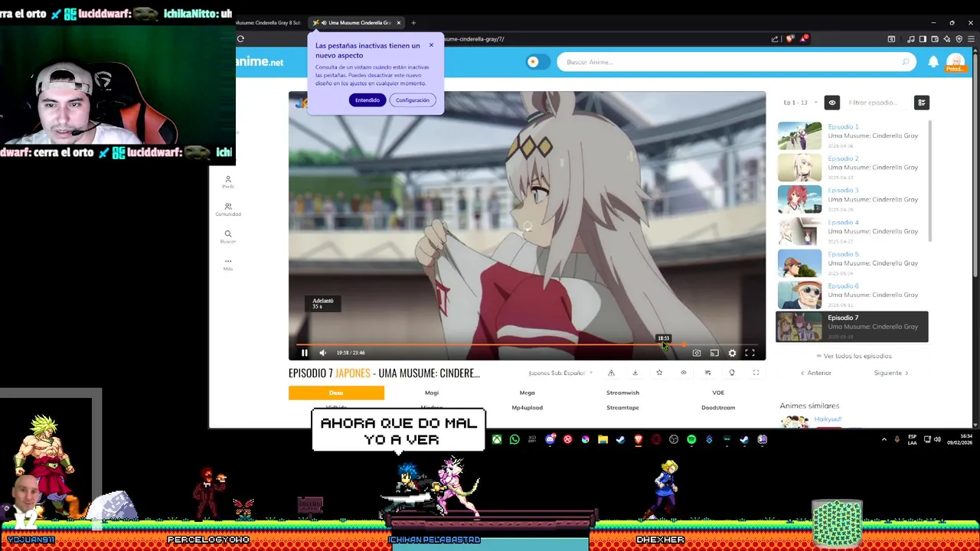The image size is (980, 551).
Task: Open the Brave Wallet icon
Action: click(x=935, y=39)
